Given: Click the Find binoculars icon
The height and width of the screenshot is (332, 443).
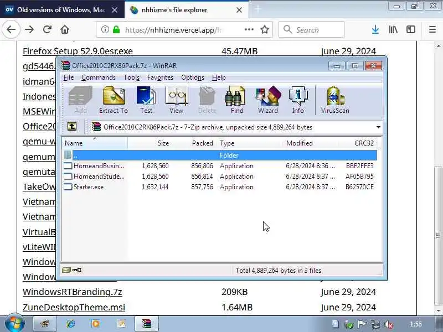Looking at the screenshot, I should pos(237,100).
